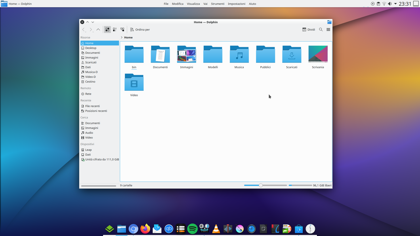Open Documenti under Risorse in sidebar
The height and width of the screenshot is (236, 420).
tap(99, 53)
